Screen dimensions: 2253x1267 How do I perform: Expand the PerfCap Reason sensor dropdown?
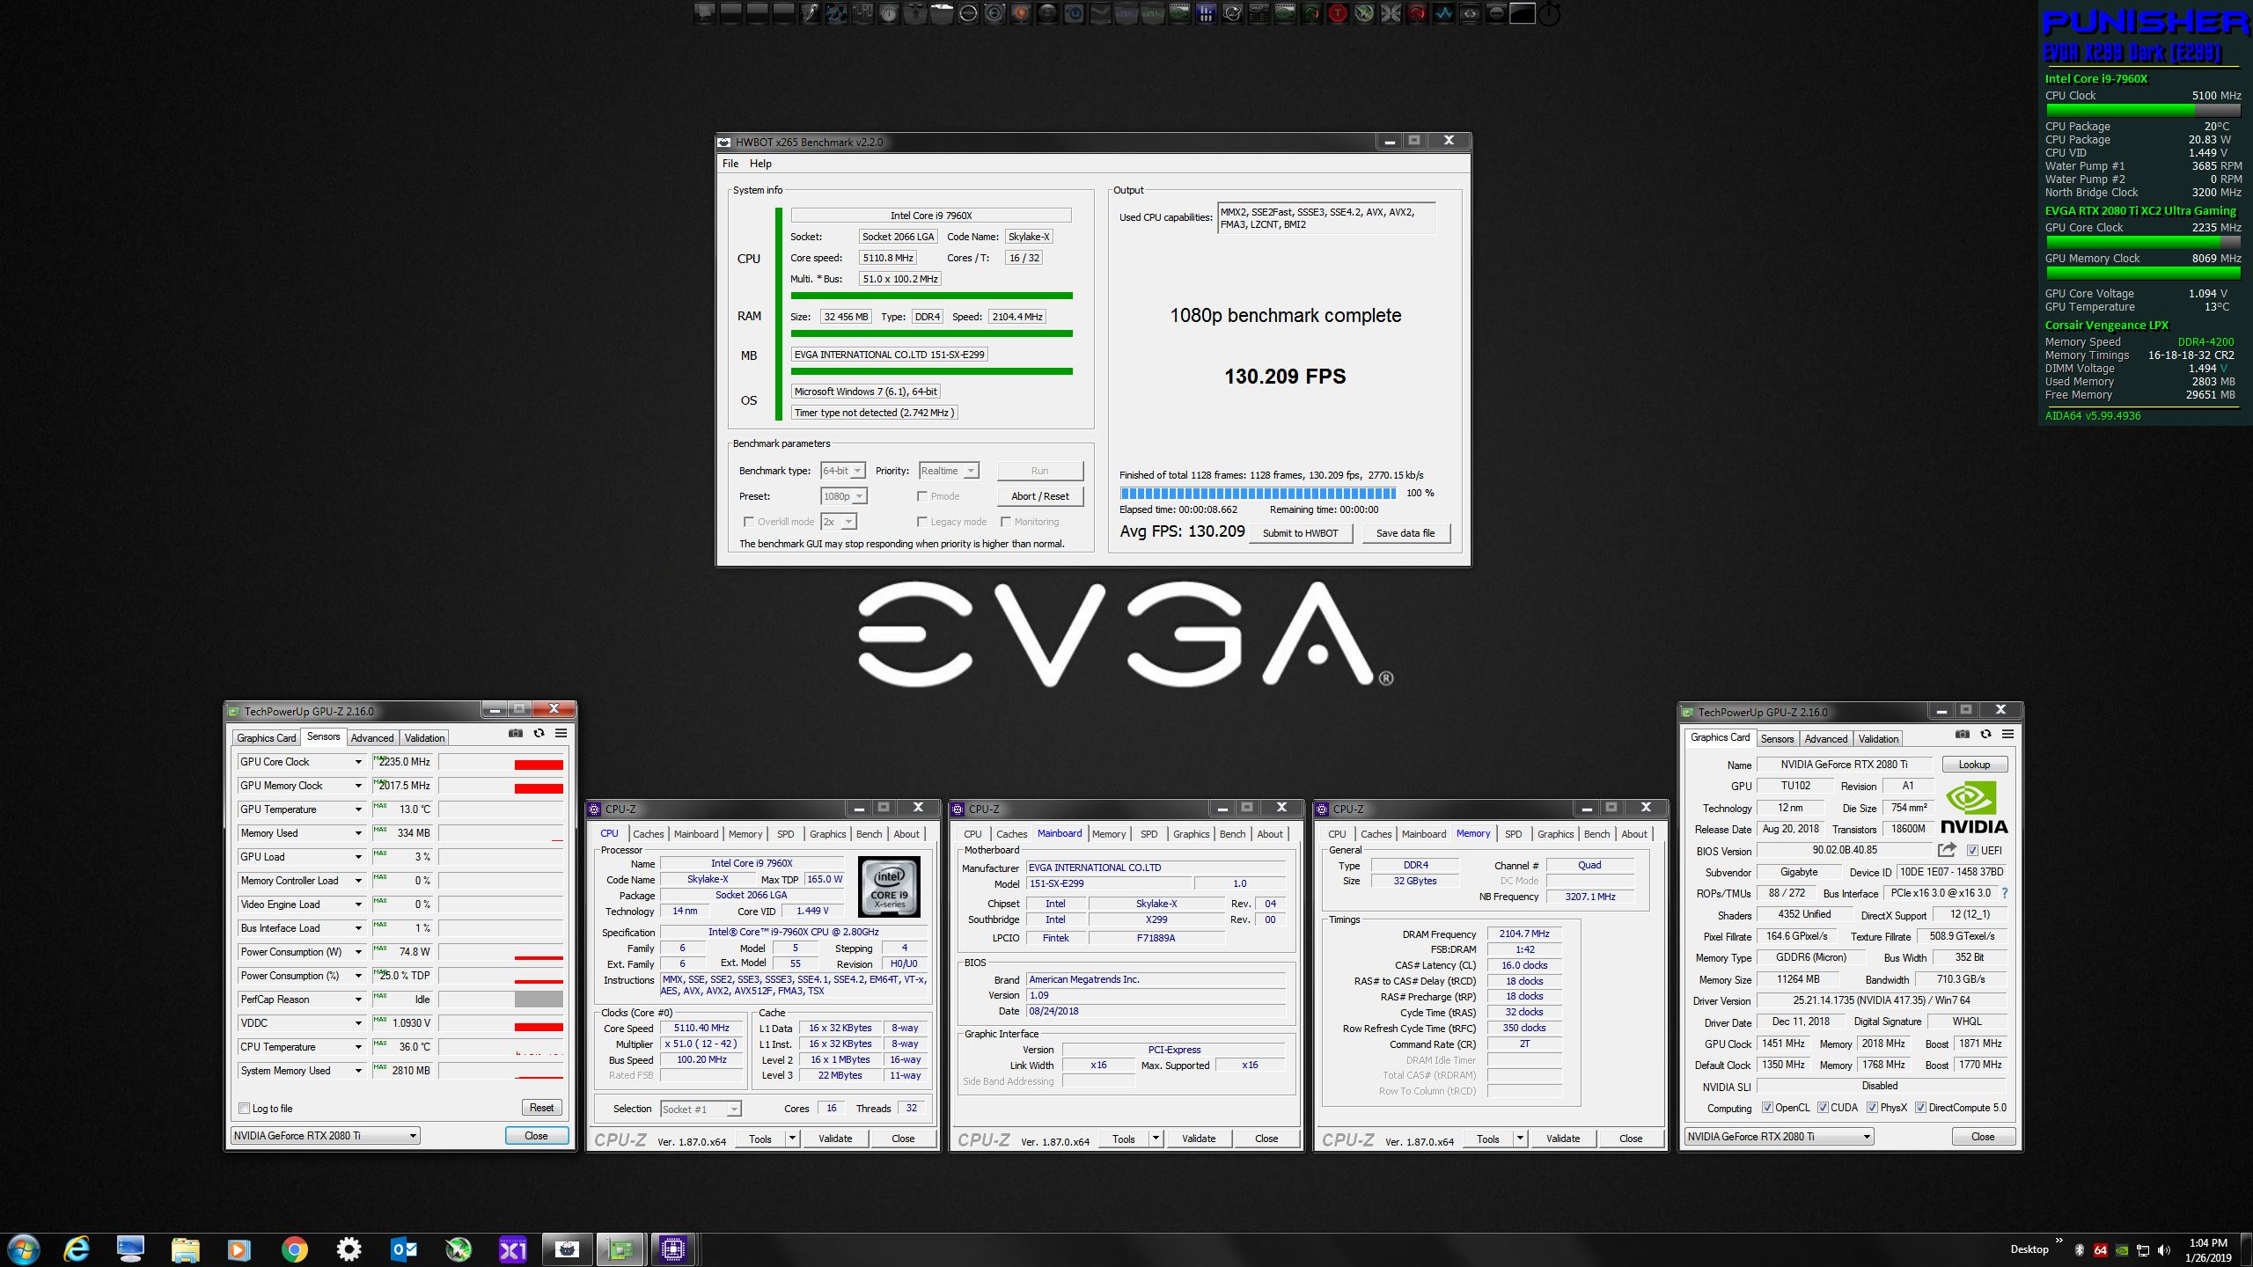tap(358, 1000)
